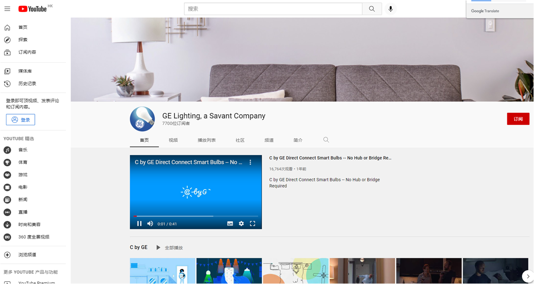Viewport: 534px width, 284px height.
Task: Focus the 搜索 search input field
Action: (273, 9)
